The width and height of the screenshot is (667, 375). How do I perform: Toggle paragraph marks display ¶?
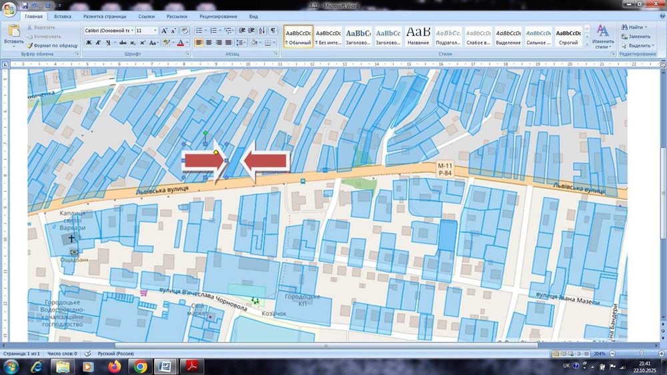273,31
